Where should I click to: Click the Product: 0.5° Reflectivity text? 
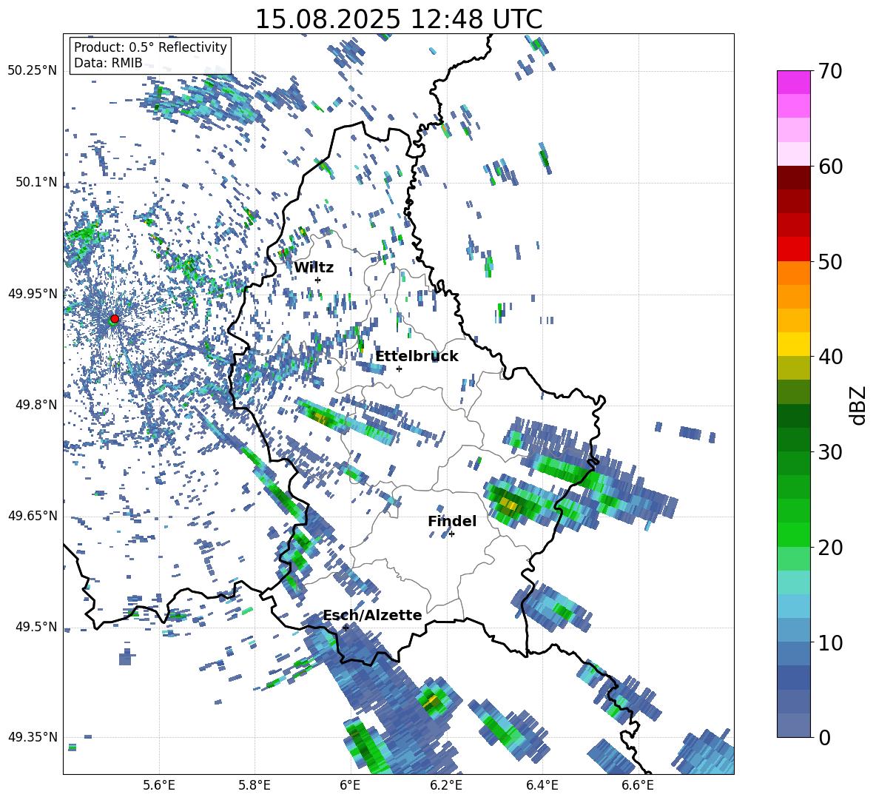click(150, 47)
